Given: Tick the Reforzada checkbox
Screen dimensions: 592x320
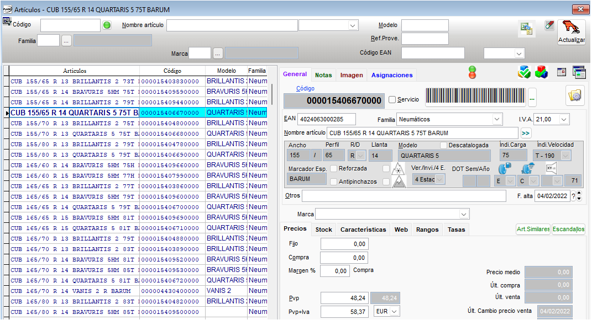Looking at the screenshot, I should click(x=334, y=168).
